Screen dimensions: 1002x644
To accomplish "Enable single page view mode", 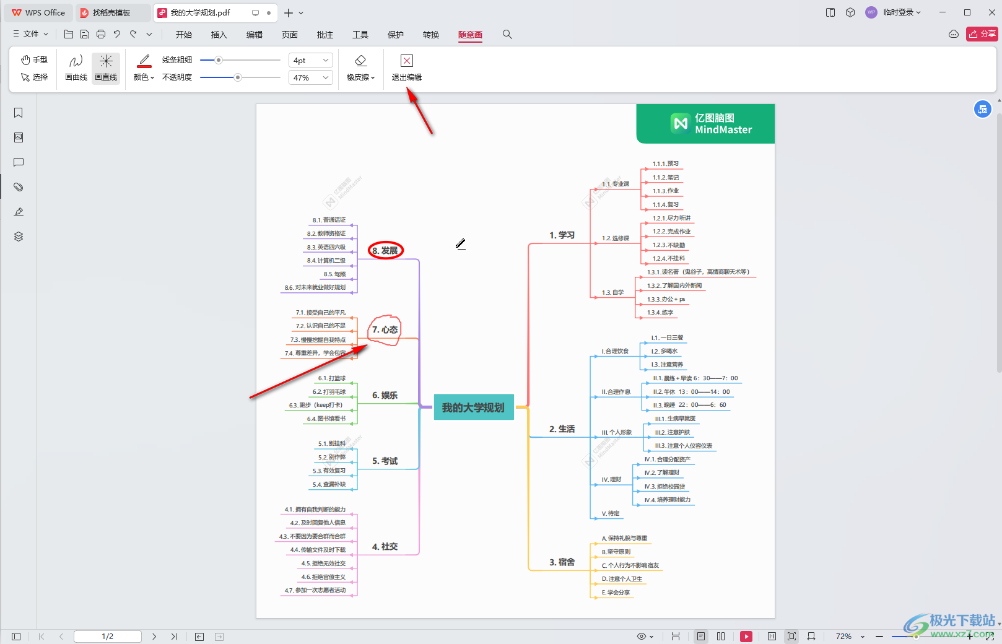I will [701, 637].
